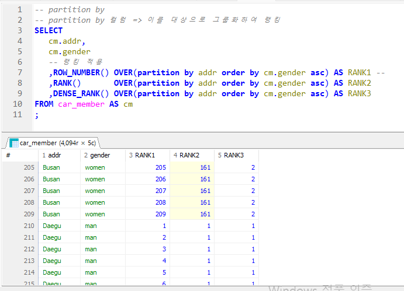404x291 pixels.
Task: Click RANK() function on line 8
Action: (67, 83)
